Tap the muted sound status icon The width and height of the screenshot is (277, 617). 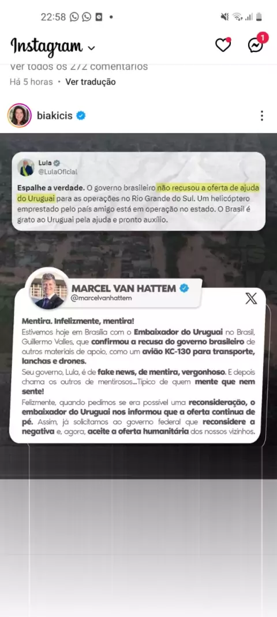[x=224, y=17]
